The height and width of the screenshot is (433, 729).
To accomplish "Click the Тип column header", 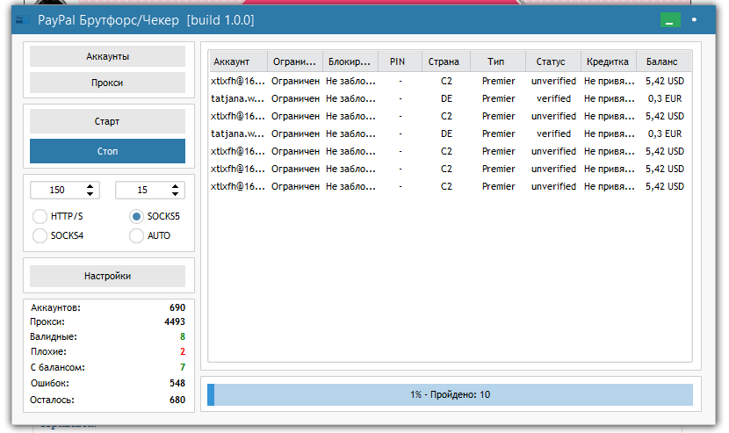I will tap(498, 61).
